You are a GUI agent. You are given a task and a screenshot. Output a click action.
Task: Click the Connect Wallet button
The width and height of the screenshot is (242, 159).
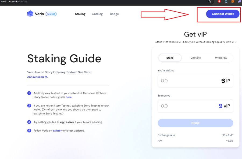click(x=223, y=14)
